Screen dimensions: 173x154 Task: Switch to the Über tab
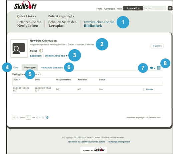point(16,67)
